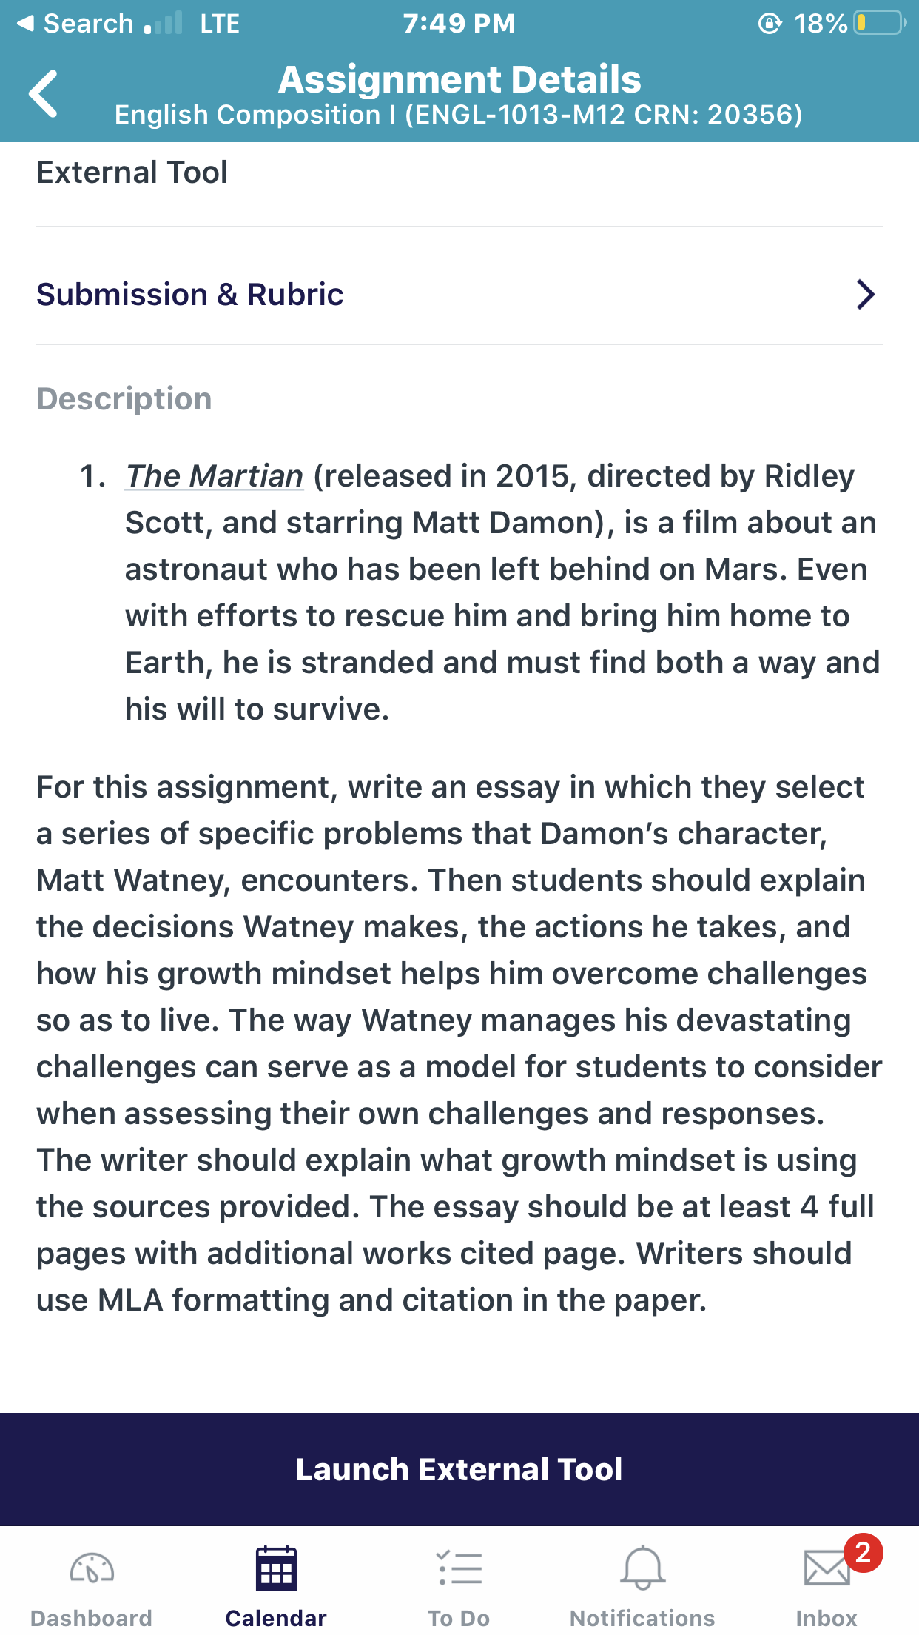Open the Submission & Rubric row

point(459,294)
